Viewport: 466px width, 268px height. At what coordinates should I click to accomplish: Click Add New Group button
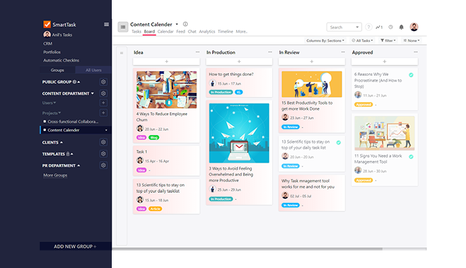pos(75,247)
